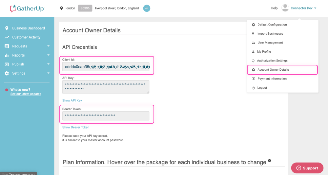Expand the Reports sidebar section
The height and width of the screenshot is (175, 328).
coord(48,55)
